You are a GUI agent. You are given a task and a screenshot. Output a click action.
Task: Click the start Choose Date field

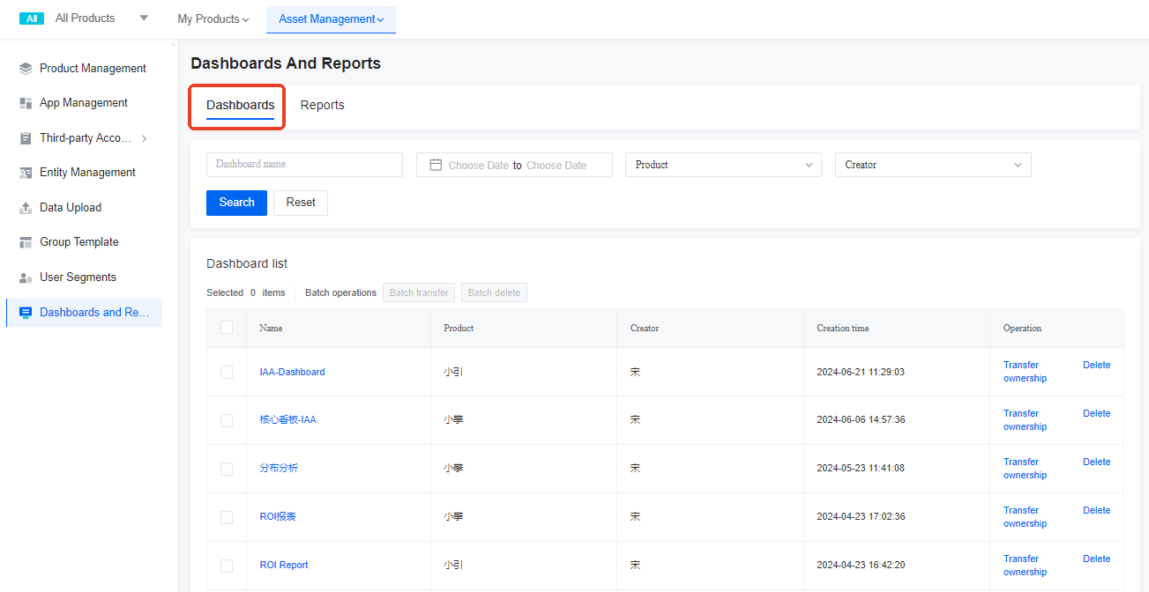coord(478,166)
